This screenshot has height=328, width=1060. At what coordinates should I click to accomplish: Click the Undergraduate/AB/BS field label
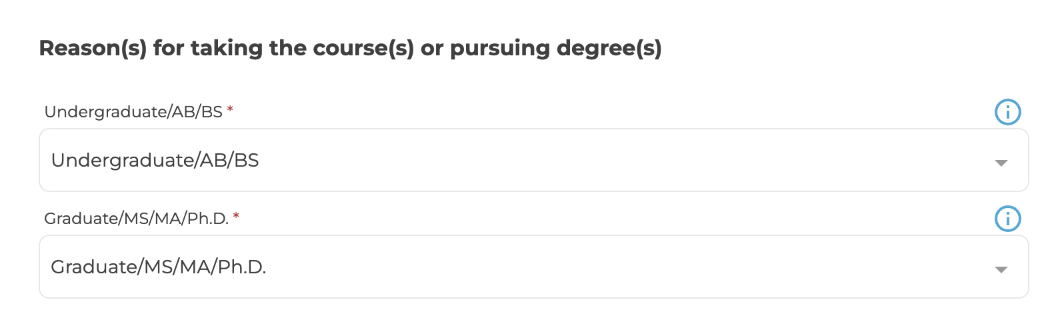(x=133, y=112)
